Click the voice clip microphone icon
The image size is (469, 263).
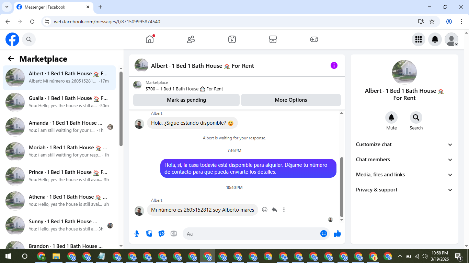tap(137, 234)
